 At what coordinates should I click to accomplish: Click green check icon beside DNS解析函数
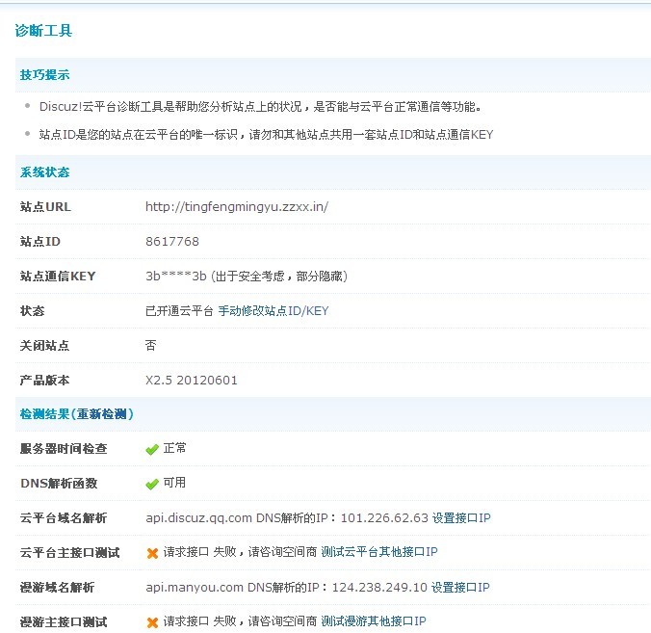(x=151, y=484)
